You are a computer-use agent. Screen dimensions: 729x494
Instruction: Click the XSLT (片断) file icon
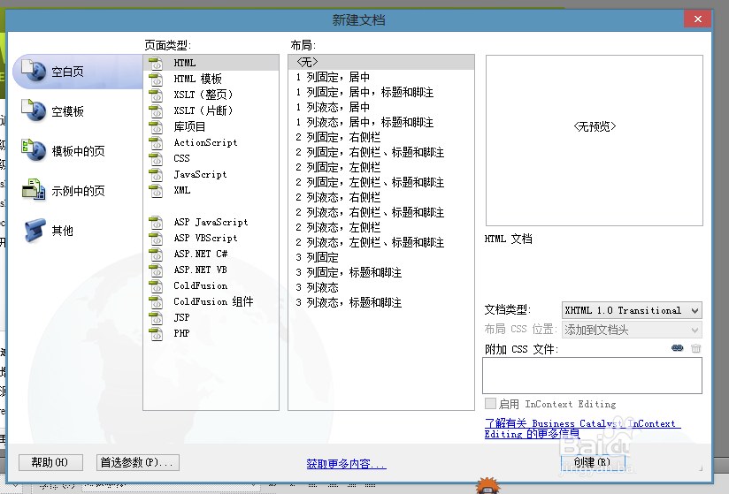(157, 110)
